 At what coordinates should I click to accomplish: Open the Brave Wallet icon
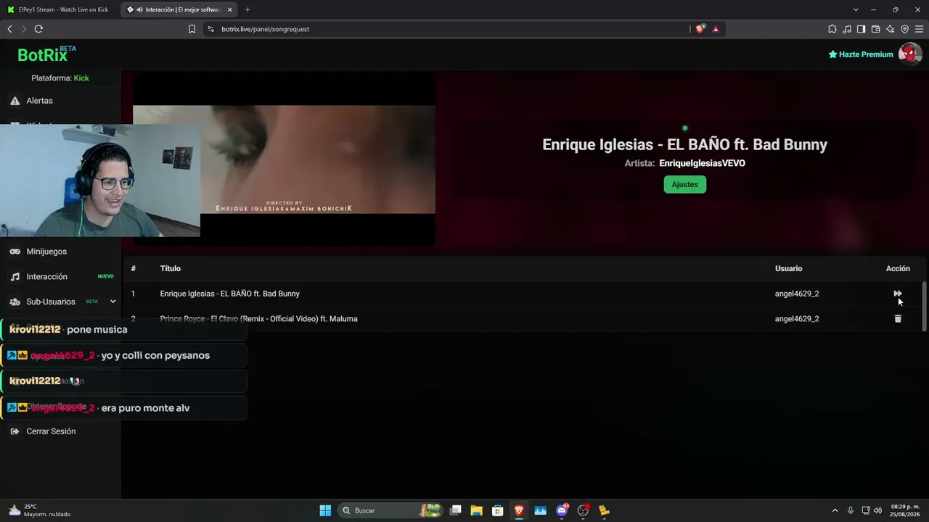875,29
